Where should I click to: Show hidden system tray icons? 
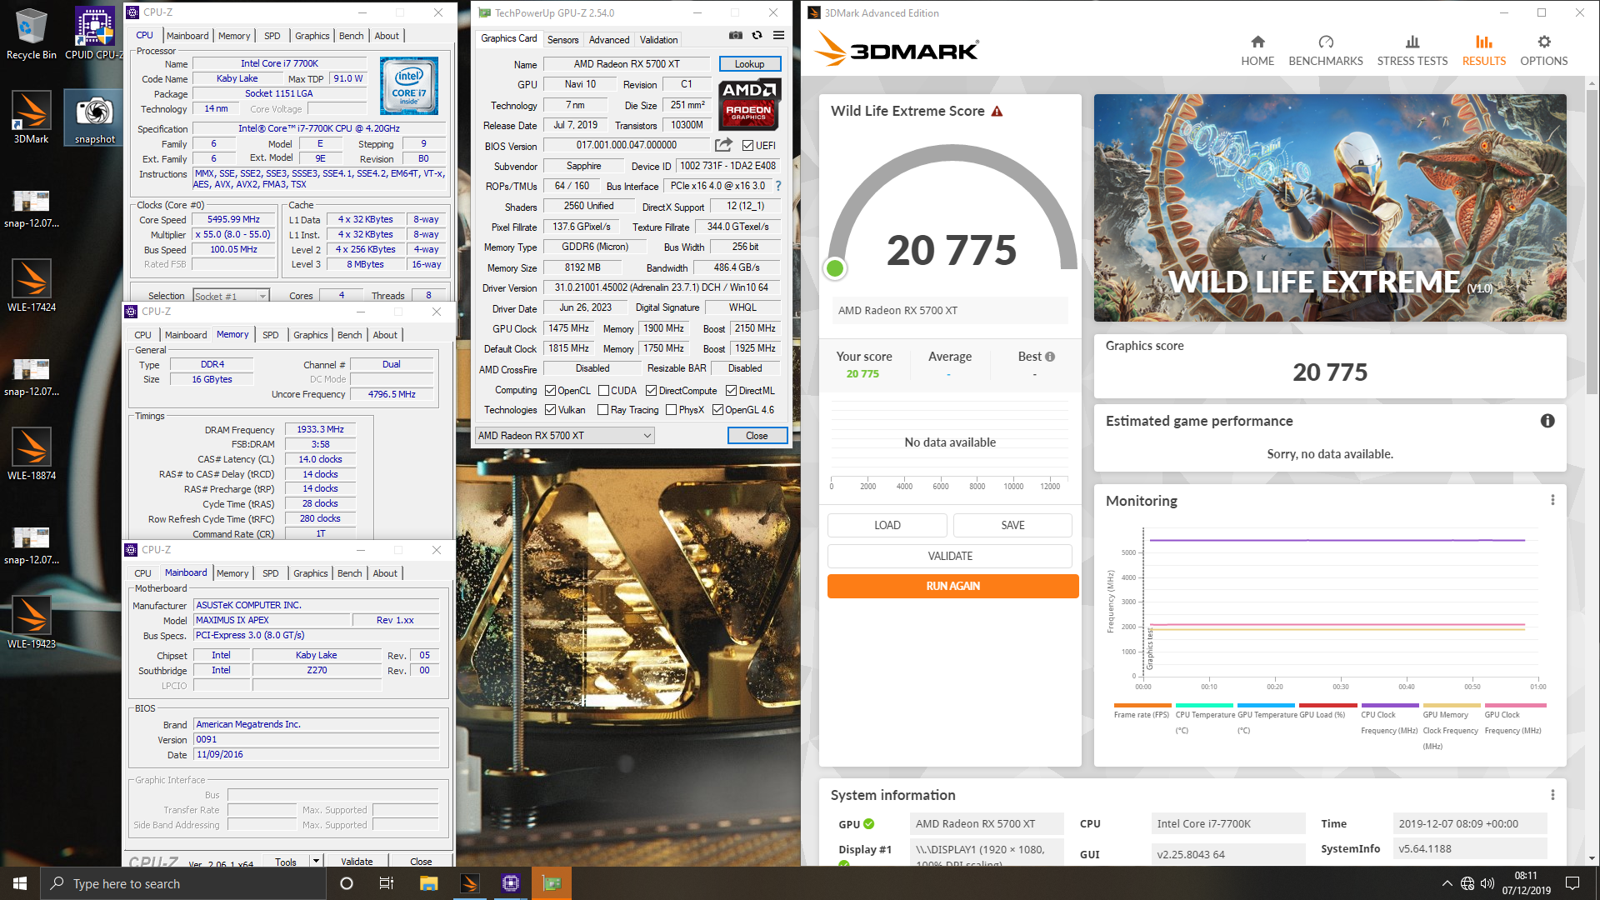pyautogui.click(x=1447, y=883)
